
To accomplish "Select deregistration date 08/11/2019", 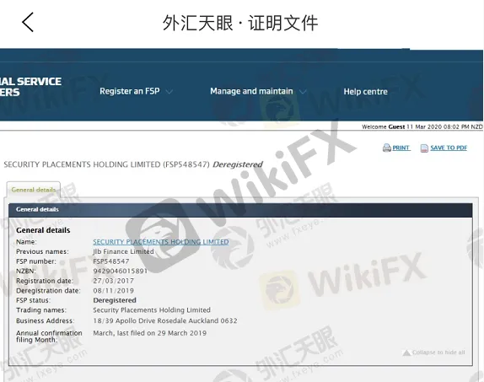I will pyautogui.click(x=113, y=291).
